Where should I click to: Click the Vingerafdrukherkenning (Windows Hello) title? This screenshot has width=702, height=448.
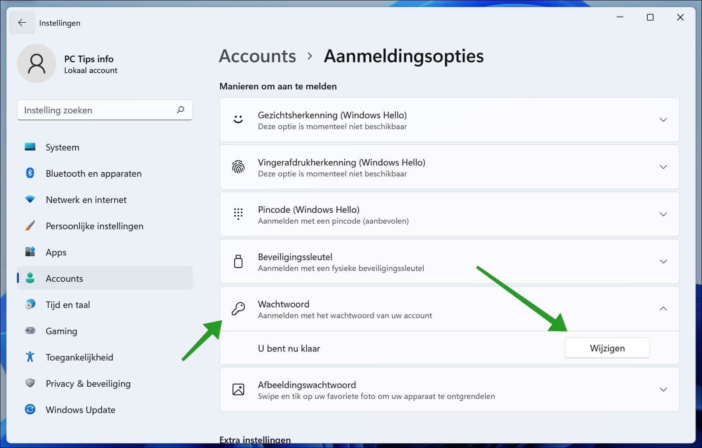click(342, 162)
